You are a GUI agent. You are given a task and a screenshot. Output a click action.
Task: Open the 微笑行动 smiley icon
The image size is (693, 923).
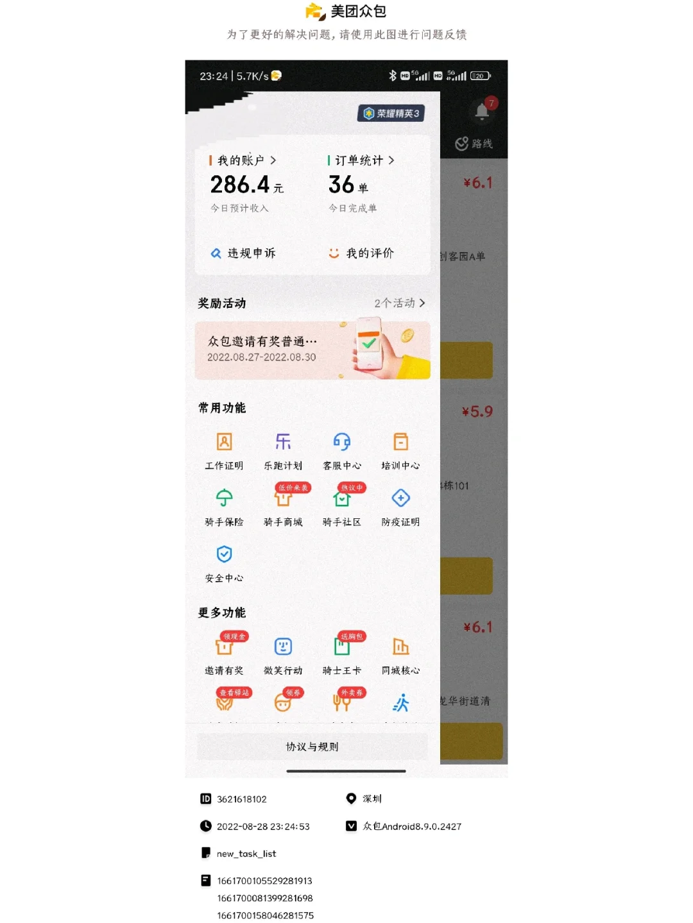click(283, 647)
